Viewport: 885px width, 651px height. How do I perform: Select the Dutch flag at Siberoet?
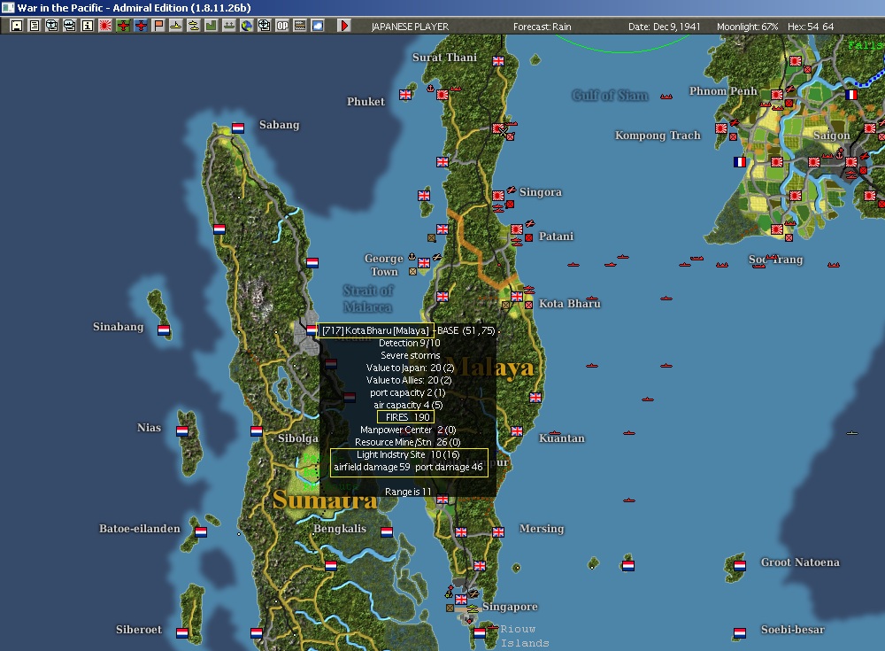(x=182, y=633)
